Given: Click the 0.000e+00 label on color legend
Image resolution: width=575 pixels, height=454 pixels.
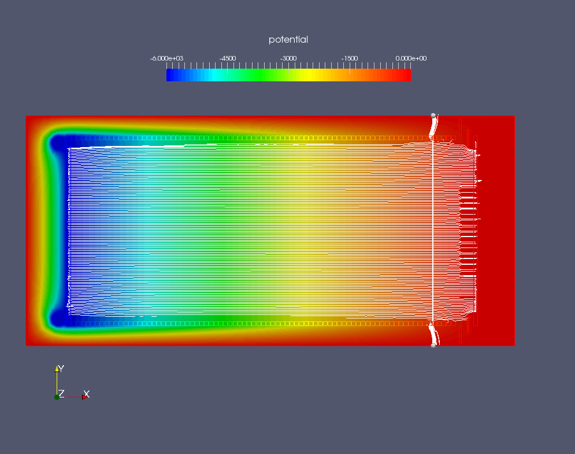Looking at the screenshot, I should (410, 59).
